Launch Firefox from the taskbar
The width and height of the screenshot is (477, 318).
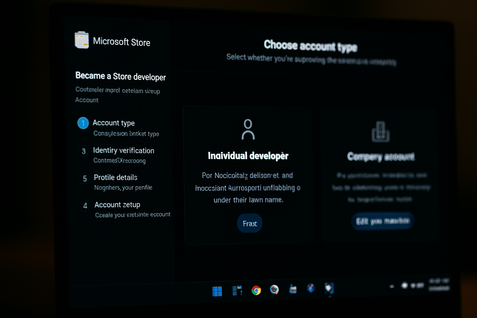(x=274, y=289)
